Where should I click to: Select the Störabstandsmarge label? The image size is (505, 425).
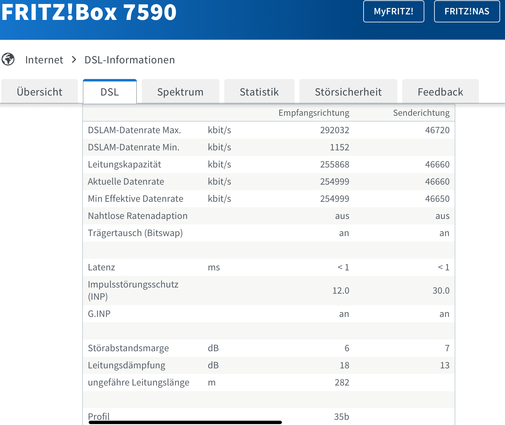[x=129, y=348]
